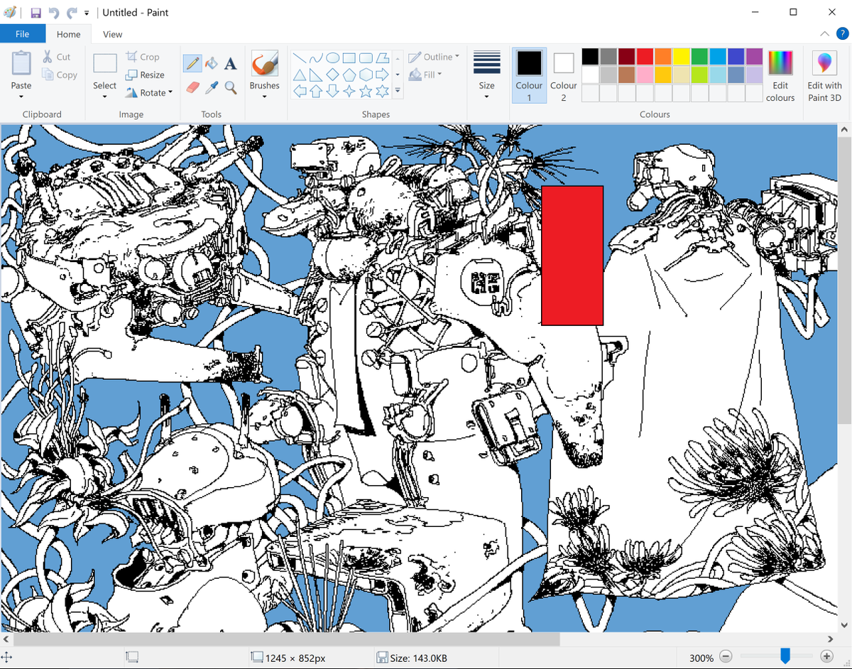Expand the Select options arrow
Image resolution: width=852 pixels, height=669 pixels.
click(104, 97)
